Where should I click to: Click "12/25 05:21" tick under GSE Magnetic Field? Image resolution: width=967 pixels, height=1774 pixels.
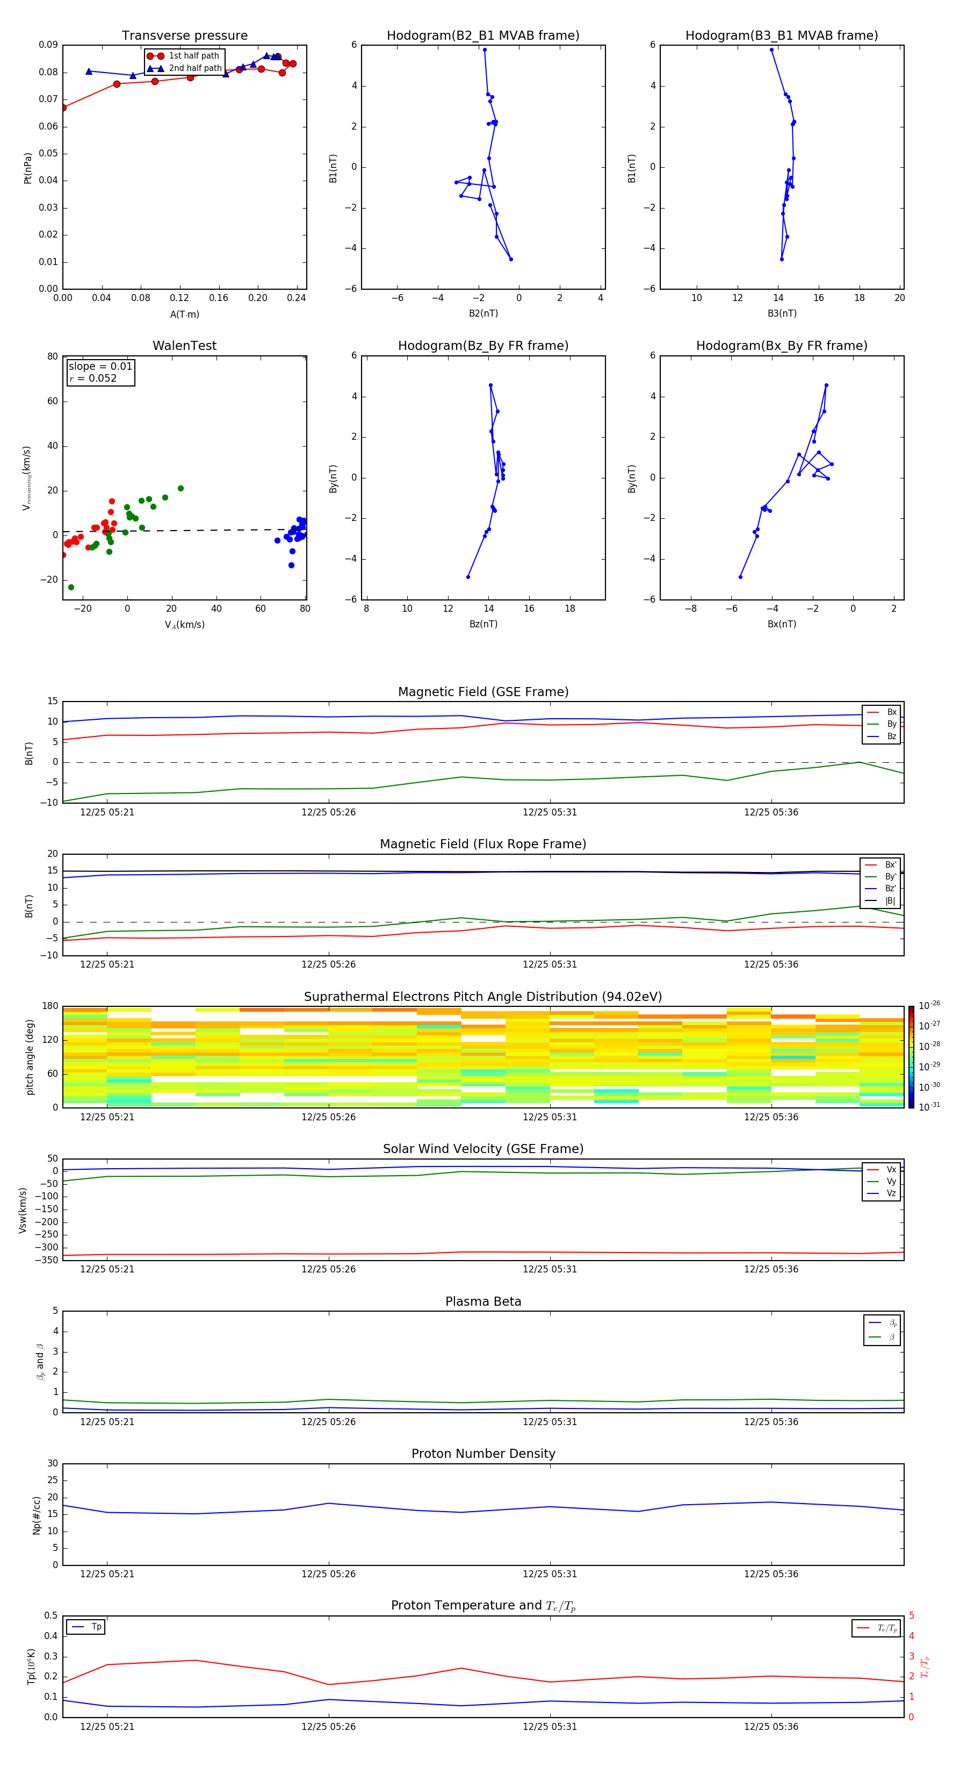click(107, 813)
